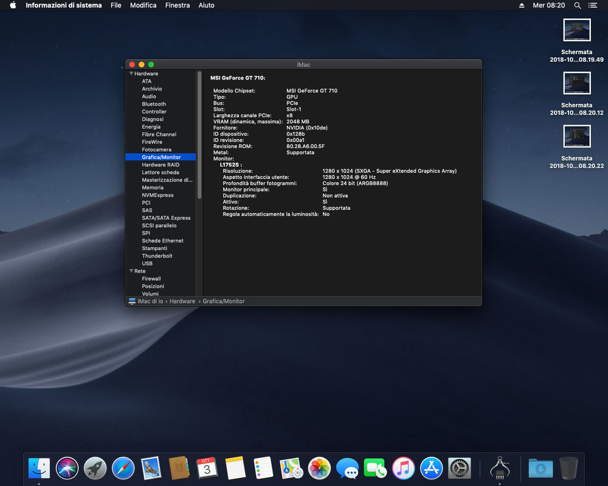Viewport: 608px width, 486px height.
Task: Open Informazioni di sistema menu
Action: point(64,5)
